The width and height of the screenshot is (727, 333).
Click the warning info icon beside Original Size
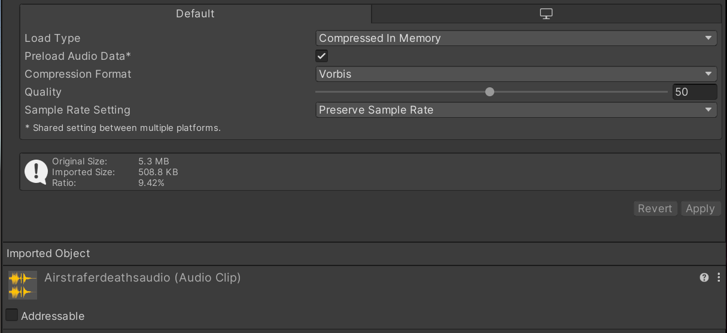(x=36, y=172)
